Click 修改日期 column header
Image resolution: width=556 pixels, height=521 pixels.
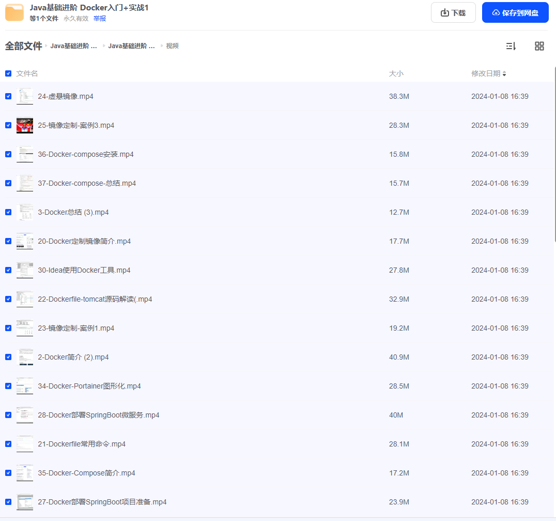(485, 73)
